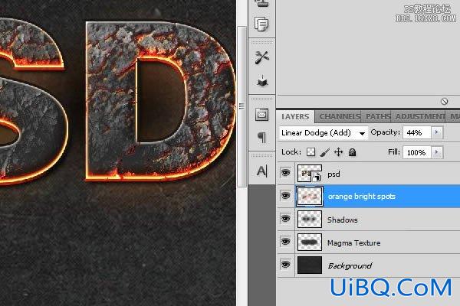The width and height of the screenshot is (460, 306).
Task: Switch to the Layers tab
Action: tap(295, 116)
